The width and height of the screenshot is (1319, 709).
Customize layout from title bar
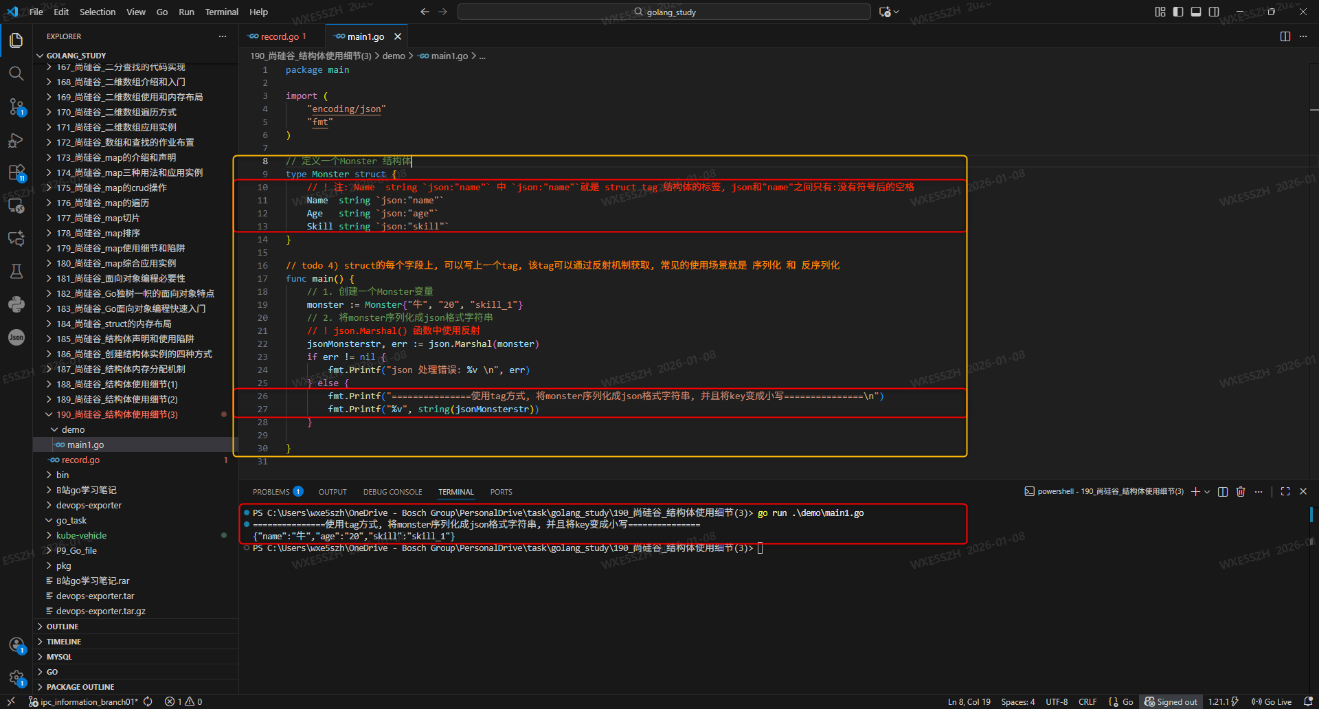[1160, 12]
